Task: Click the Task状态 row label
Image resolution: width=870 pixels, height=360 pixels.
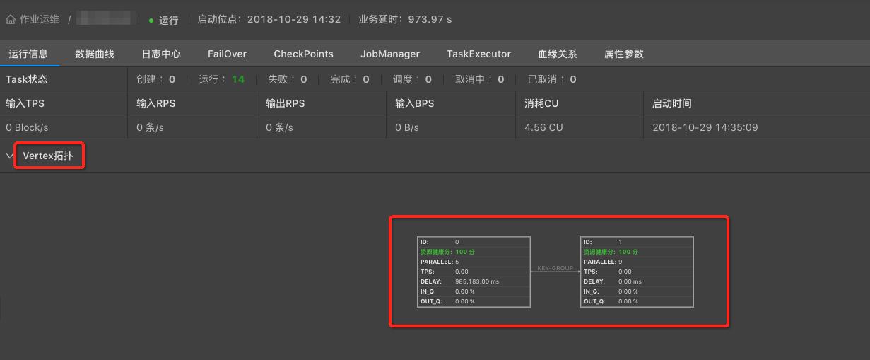Action: 27,79
